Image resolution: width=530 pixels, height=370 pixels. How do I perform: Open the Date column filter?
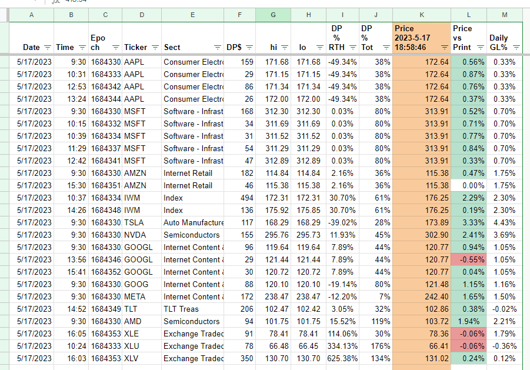tap(48, 47)
